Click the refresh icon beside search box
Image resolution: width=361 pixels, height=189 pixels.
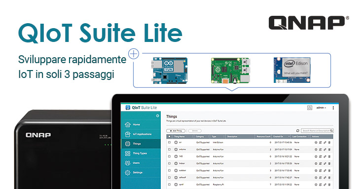click(298, 131)
